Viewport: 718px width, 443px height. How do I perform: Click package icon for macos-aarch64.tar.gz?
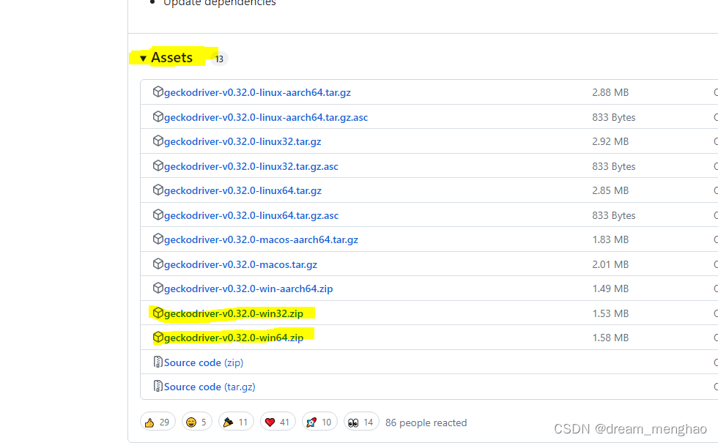(x=158, y=239)
